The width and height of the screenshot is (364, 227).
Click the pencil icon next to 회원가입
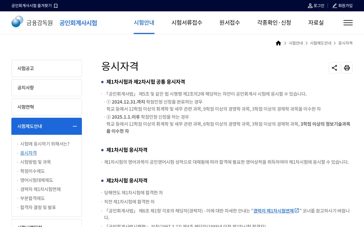tap(335, 6)
